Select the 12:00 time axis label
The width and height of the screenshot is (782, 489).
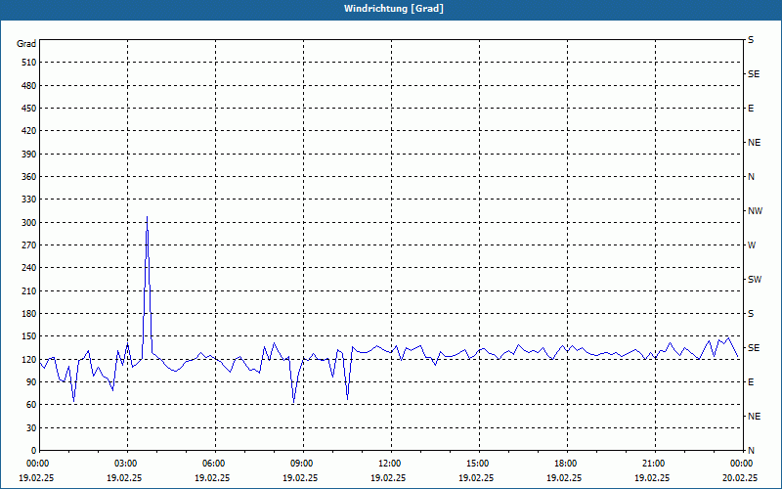(x=391, y=464)
